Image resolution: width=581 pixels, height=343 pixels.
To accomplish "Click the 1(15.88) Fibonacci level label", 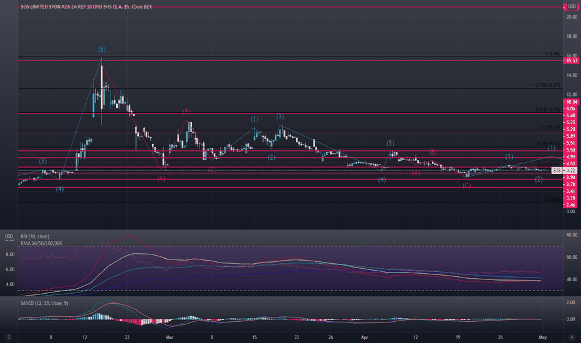I will coord(552,54).
